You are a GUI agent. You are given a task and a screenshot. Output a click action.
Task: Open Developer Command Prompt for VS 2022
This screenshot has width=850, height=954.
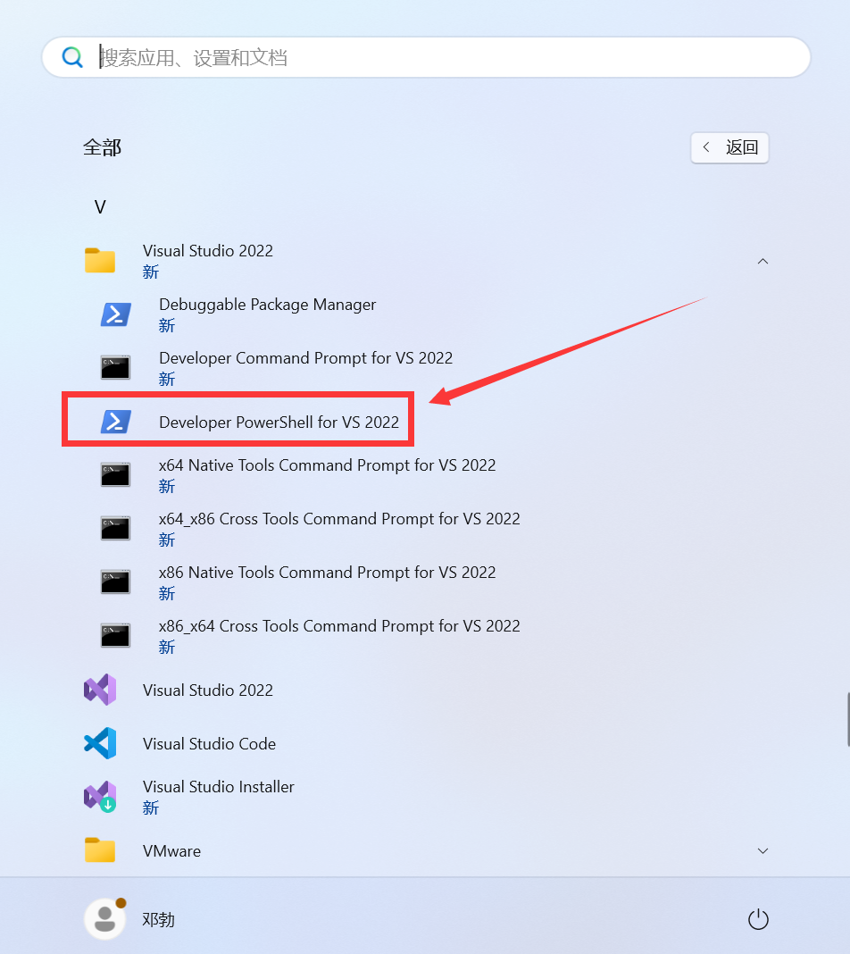click(x=306, y=357)
